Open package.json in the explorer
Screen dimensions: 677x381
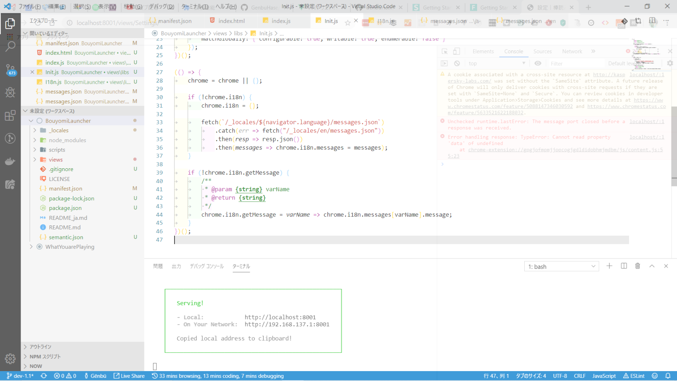(65, 208)
